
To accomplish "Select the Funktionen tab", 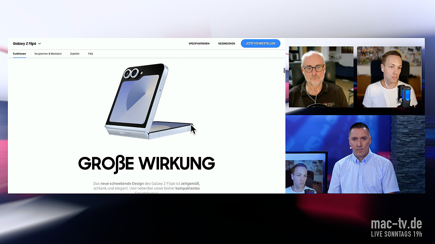I will (19, 54).
